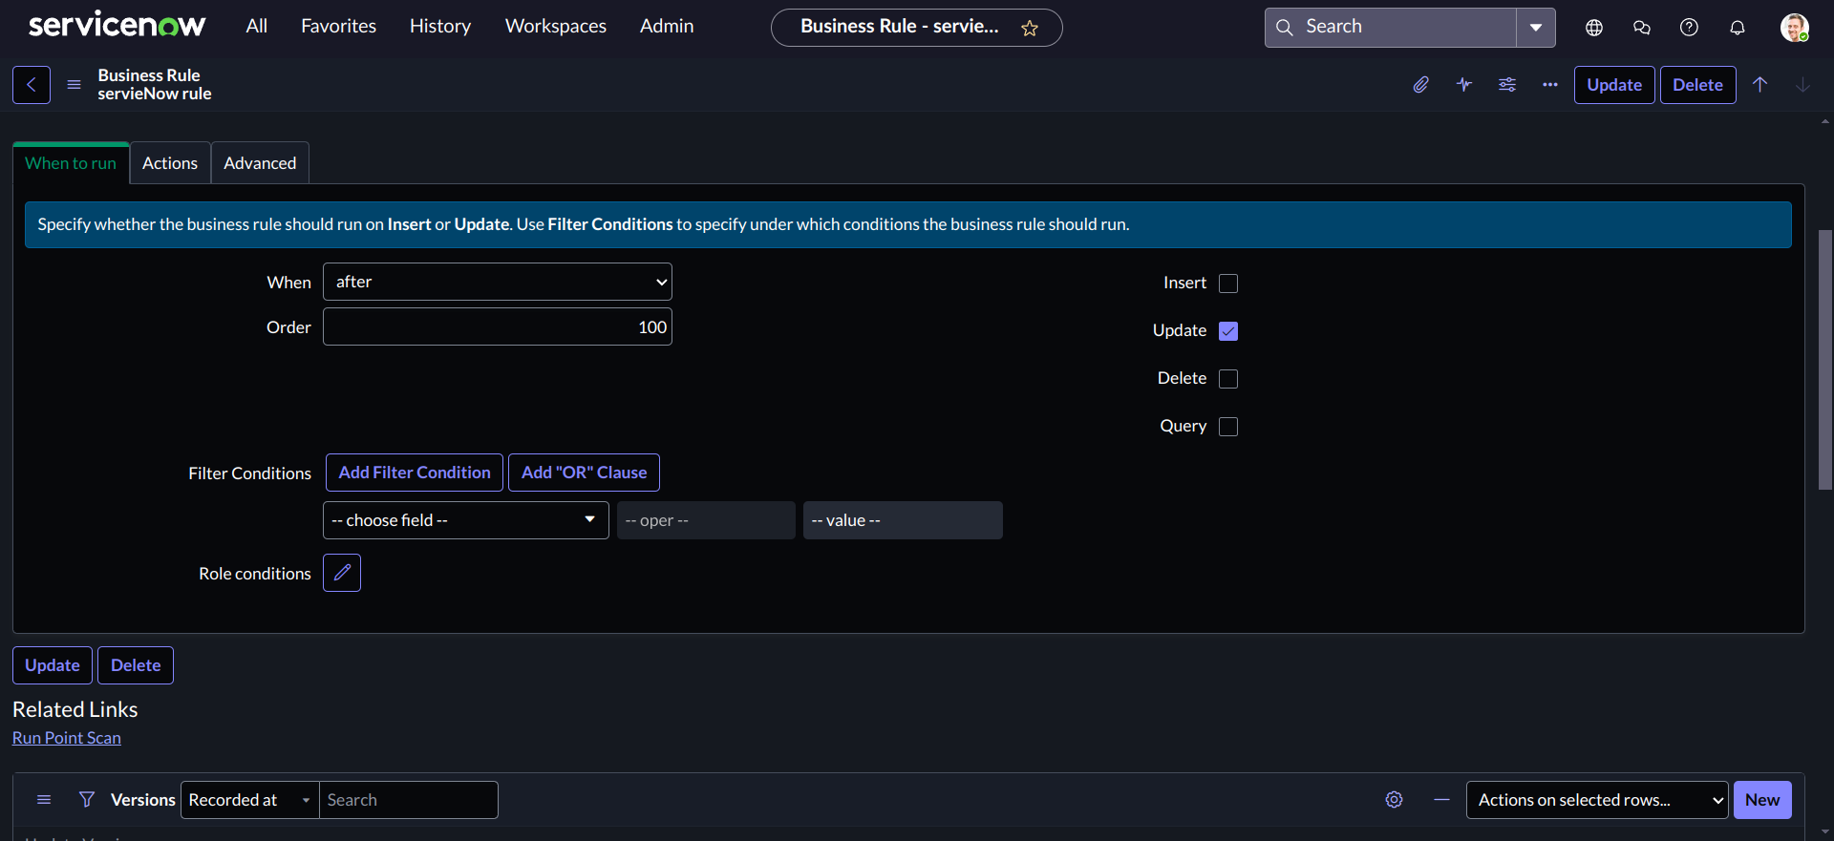The width and height of the screenshot is (1834, 841).
Task: Click the global search magnifier icon
Action: (x=1285, y=27)
